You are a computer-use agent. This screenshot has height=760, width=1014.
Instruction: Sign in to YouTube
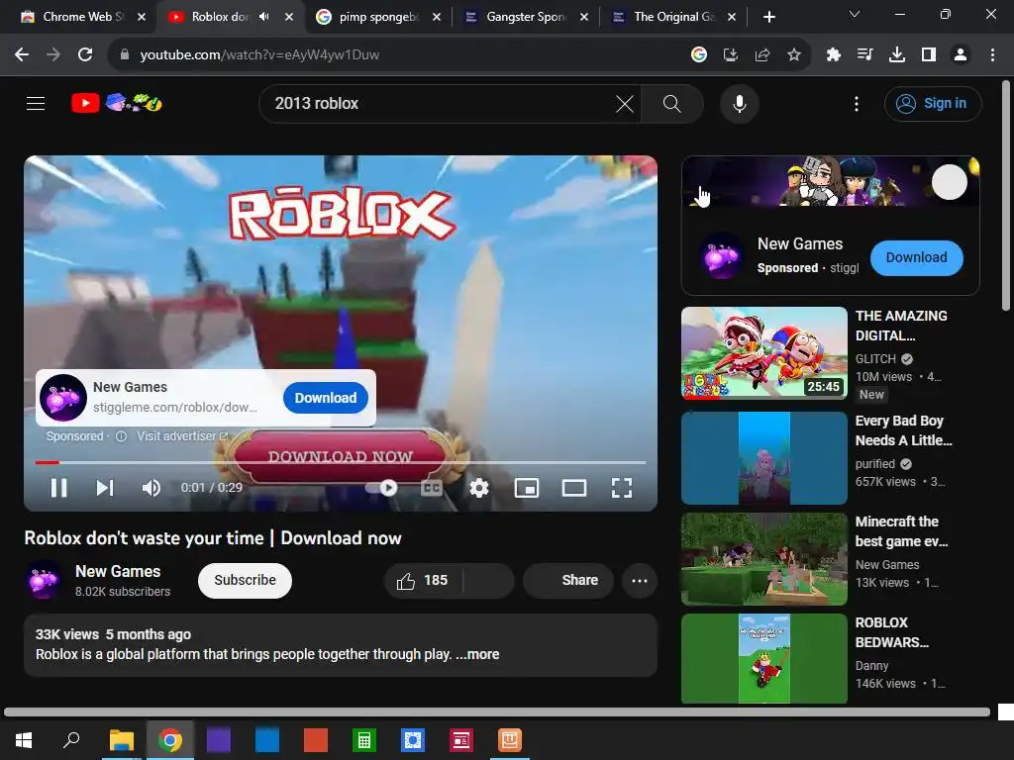pyautogui.click(x=933, y=103)
